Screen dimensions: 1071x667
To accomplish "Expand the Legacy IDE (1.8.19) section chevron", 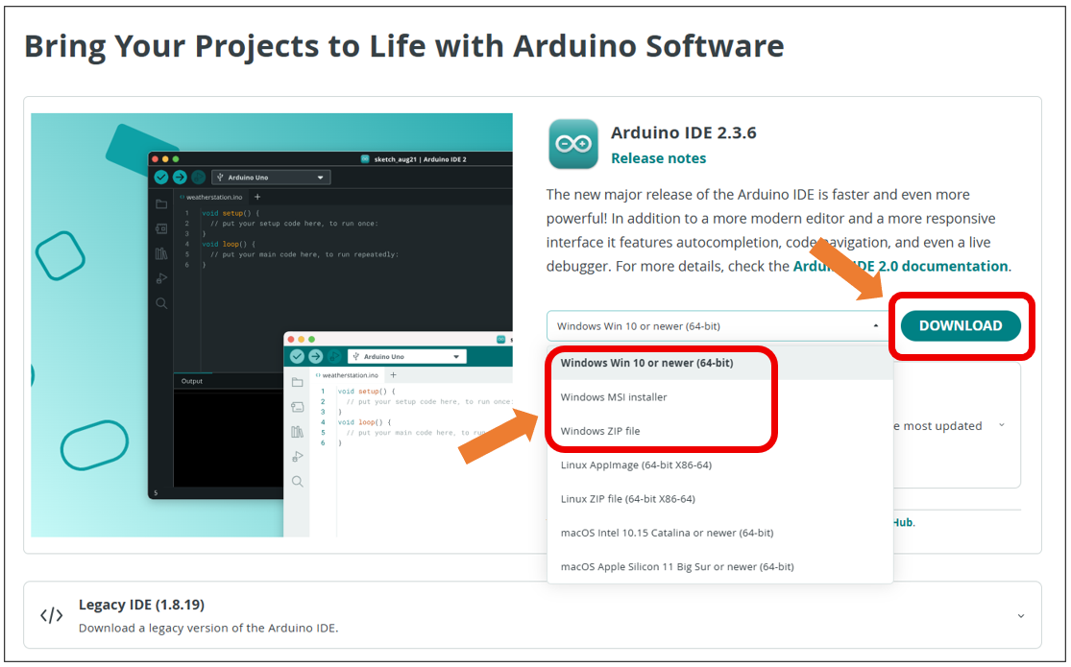I will coord(1020,616).
